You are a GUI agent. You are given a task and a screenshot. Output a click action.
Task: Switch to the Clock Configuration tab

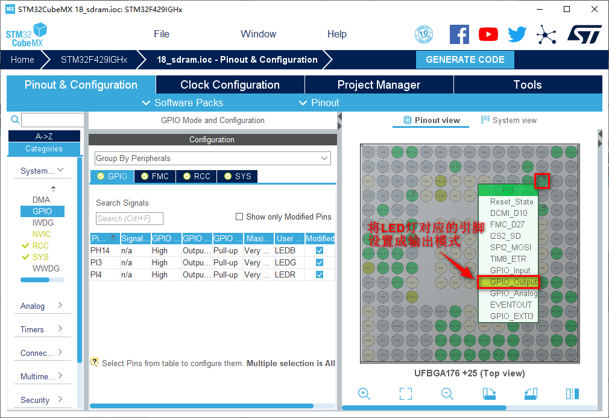(x=230, y=85)
